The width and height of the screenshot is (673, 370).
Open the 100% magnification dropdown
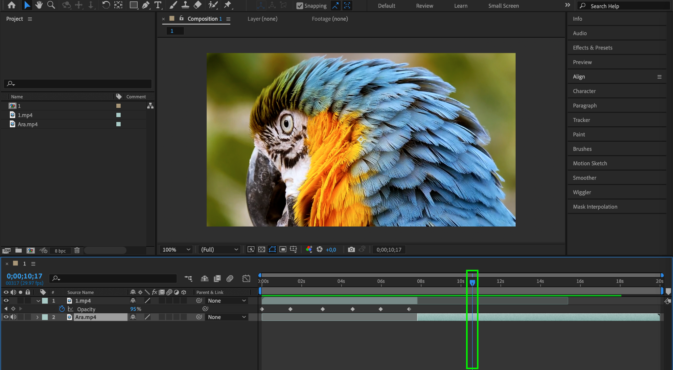click(176, 250)
